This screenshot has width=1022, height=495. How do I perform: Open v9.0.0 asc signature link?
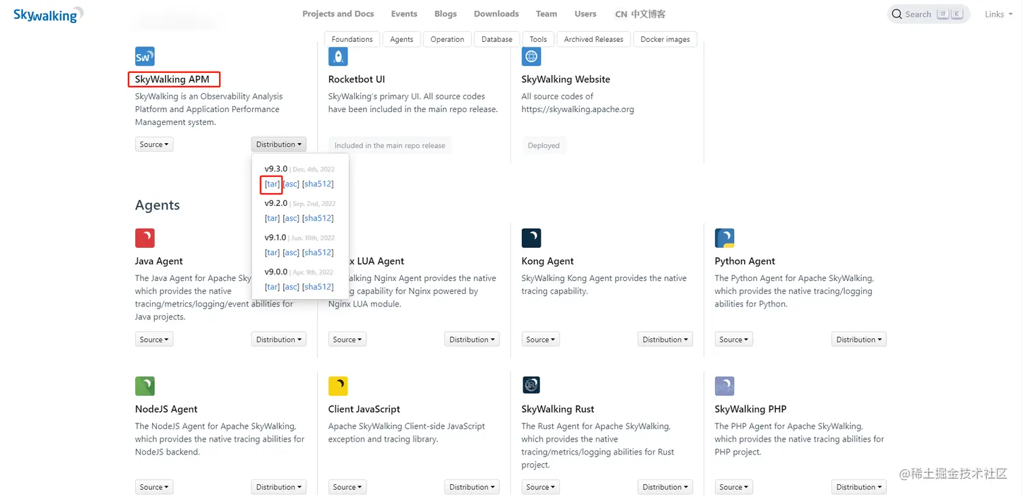[291, 287]
